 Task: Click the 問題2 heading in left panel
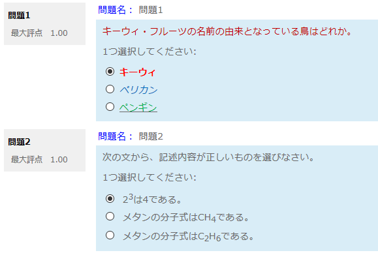point(19,142)
